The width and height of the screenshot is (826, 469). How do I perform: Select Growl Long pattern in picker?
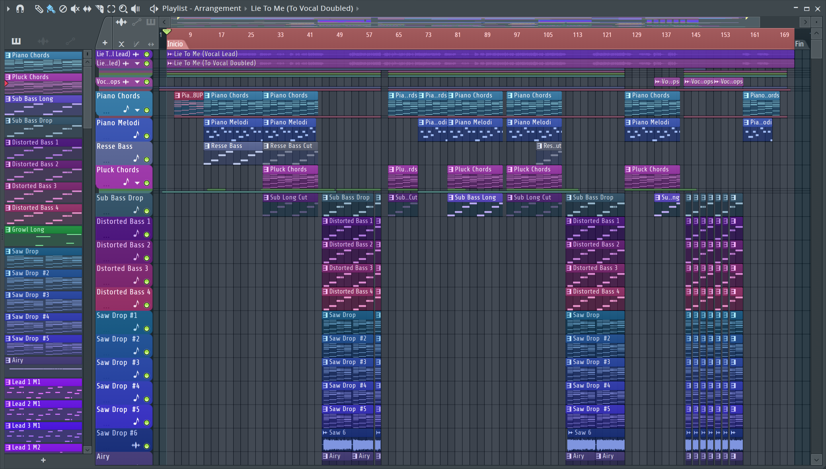point(43,230)
